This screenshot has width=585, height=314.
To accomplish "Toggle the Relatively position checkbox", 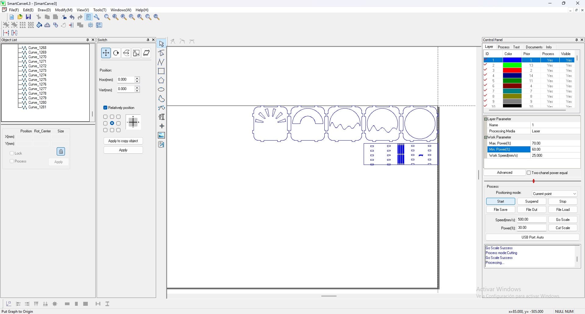I will pos(105,108).
